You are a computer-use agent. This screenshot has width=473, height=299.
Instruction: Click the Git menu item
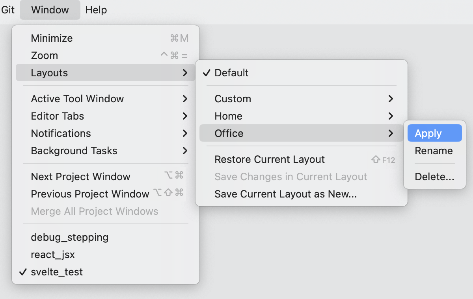click(x=8, y=10)
